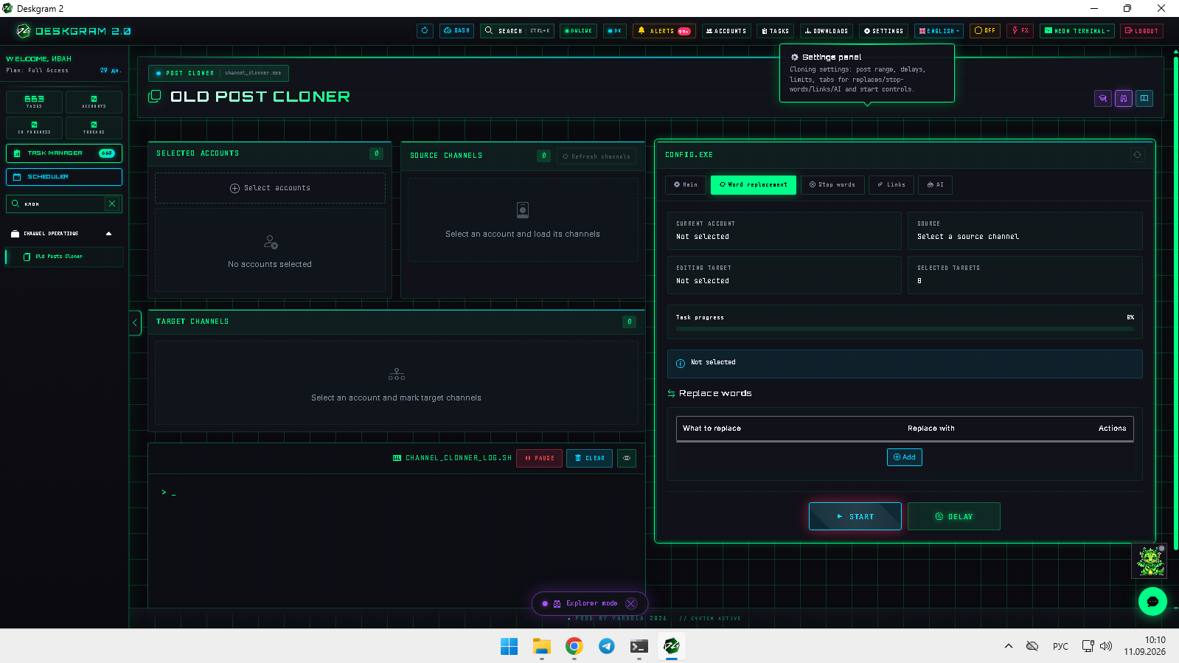Click the purple explorer mode icon
This screenshot has width=1179, height=663.
click(x=1124, y=98)
